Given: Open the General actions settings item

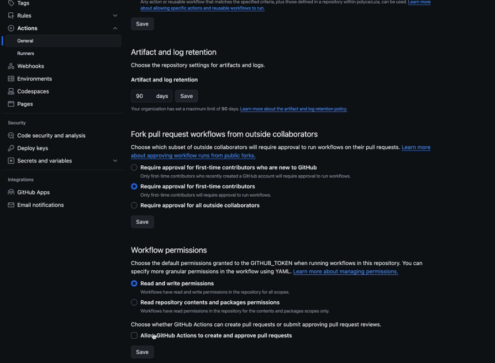Looking at the screenshot, I should (x=25, y=41).
